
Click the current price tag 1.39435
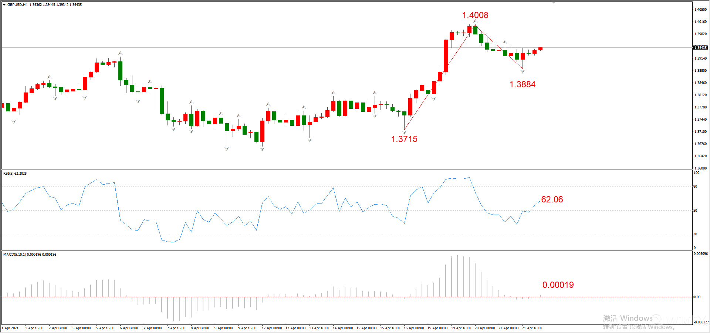click(700, 48)
